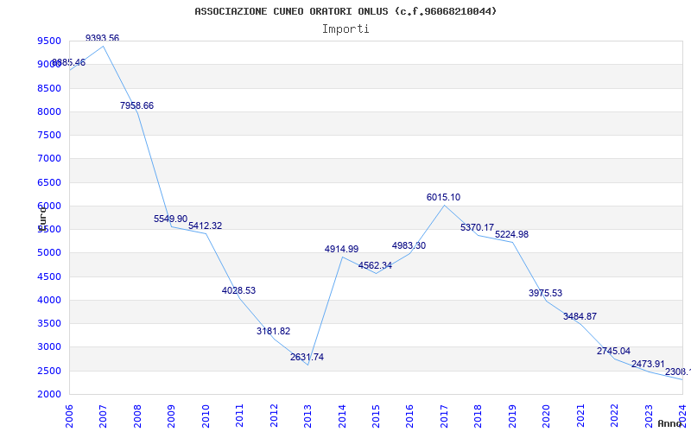Click the 2019 x-axis year label

[512, 416]
